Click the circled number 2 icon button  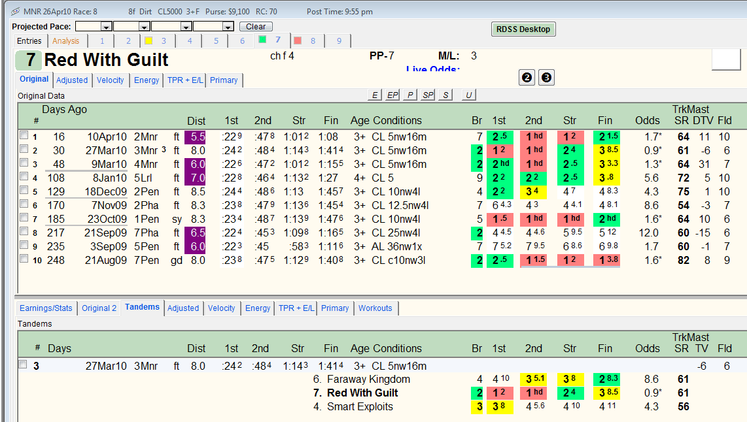click(527, 78)
